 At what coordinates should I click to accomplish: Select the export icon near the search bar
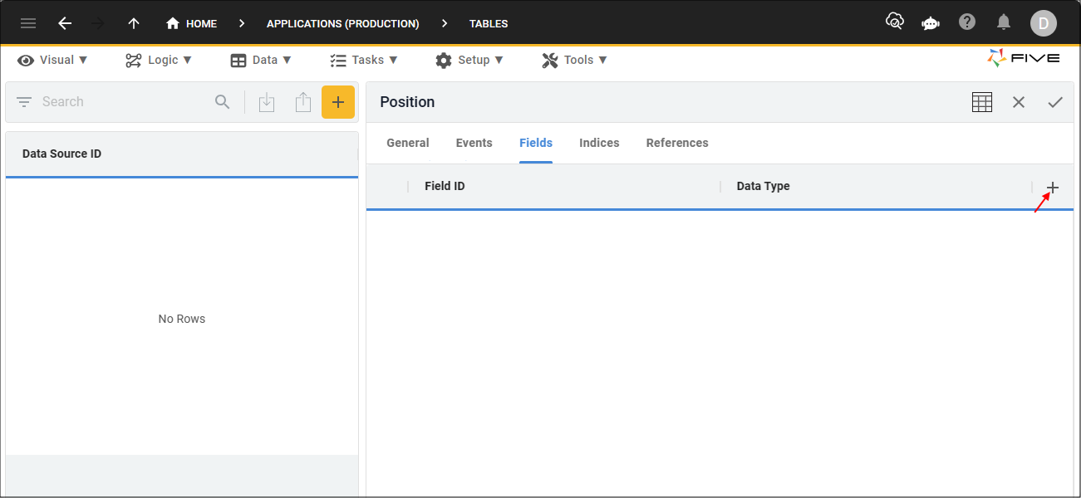tap(302, 101)
